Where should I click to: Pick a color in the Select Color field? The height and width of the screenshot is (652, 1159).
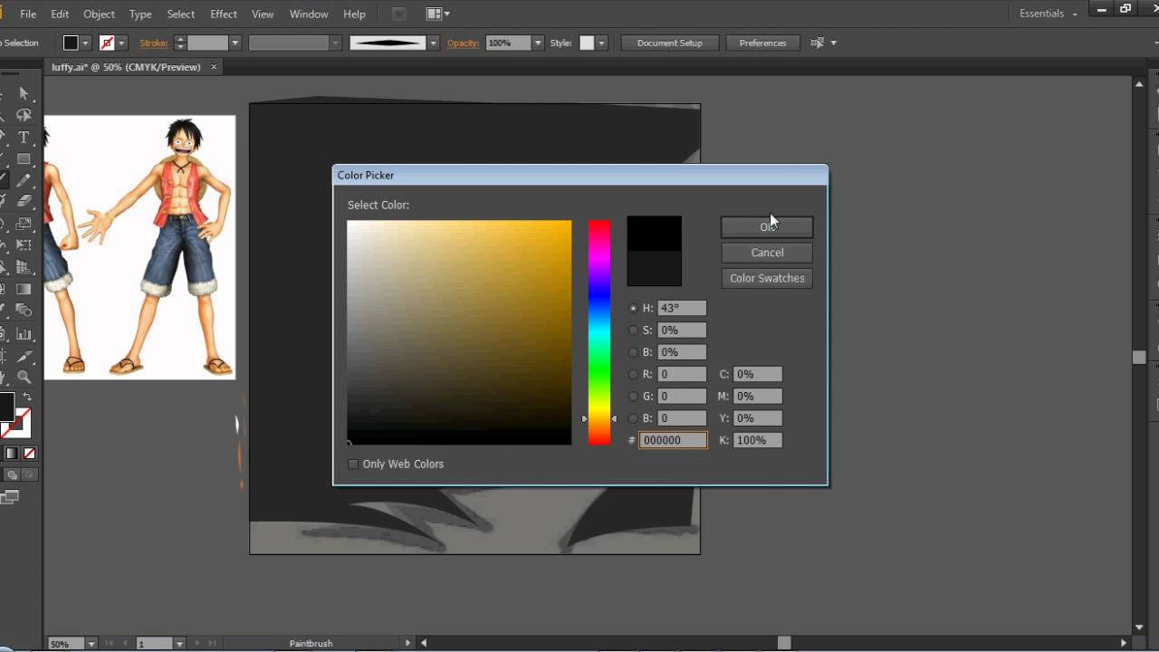(459, 332)
